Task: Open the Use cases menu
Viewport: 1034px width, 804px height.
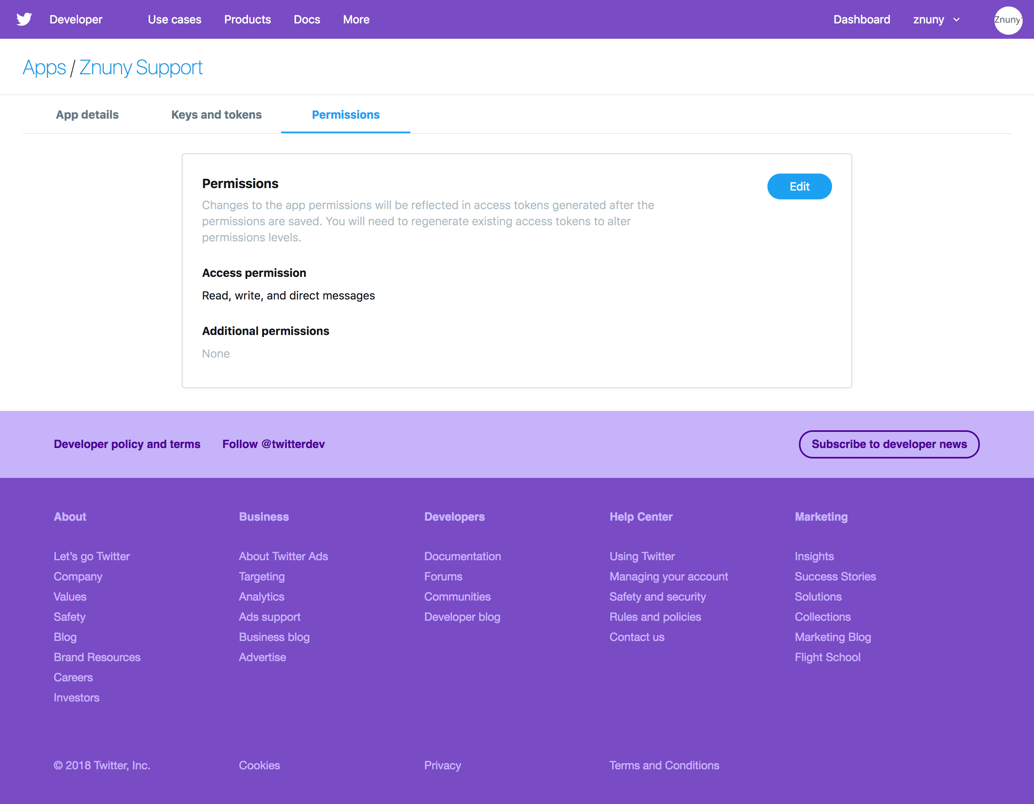Action: tap(174, 19)
